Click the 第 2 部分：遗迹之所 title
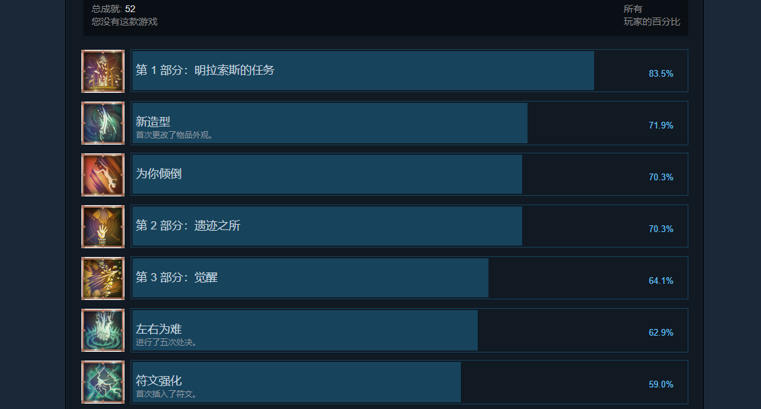Image resolution: width=761 pixels, height=409 pixels. coord(188,225)
